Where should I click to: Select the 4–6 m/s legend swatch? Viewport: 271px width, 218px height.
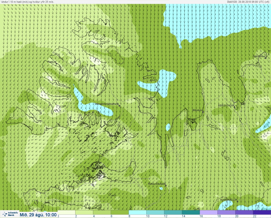[x=102, y=212]
